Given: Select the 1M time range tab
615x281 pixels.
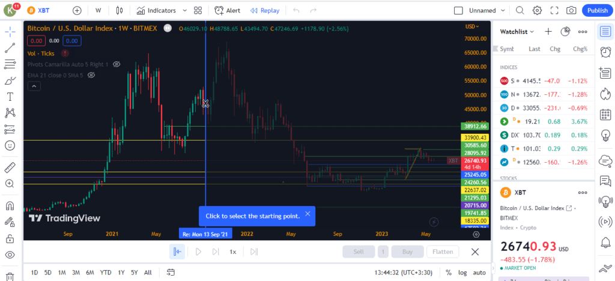Looking at the screenshot, I should point(62,272).
